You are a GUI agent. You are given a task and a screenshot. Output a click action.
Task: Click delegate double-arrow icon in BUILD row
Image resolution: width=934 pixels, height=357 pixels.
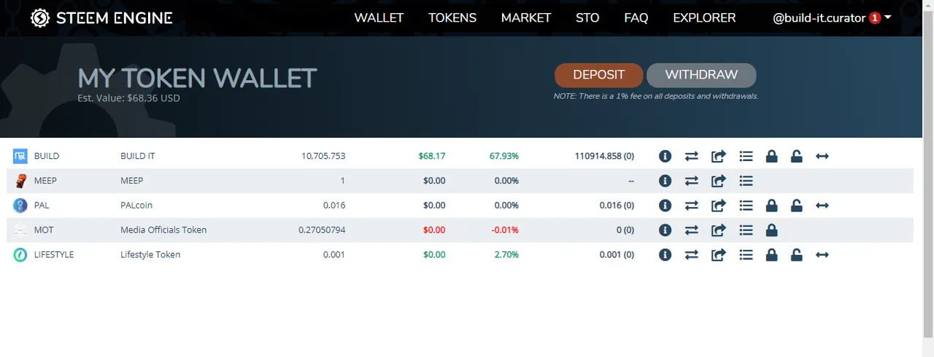[822, 156]
